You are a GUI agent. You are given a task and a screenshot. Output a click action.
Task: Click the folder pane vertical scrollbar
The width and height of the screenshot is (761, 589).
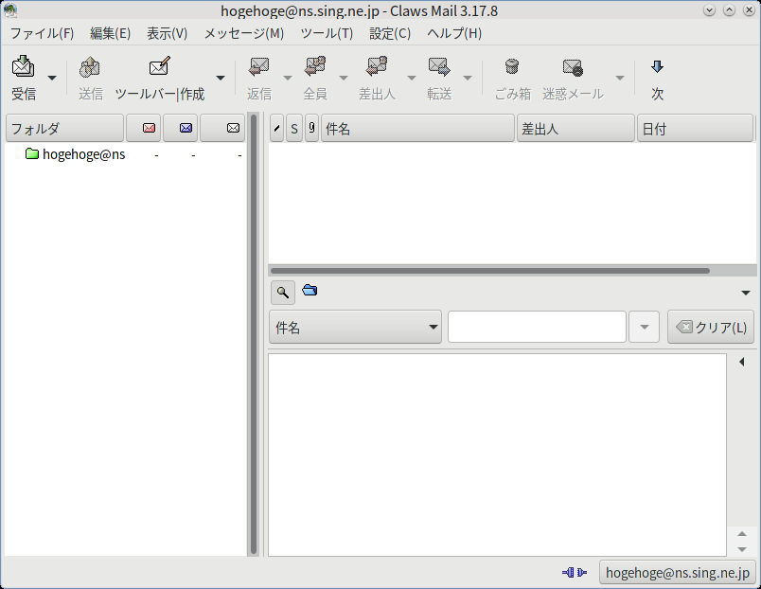point(253,334)
